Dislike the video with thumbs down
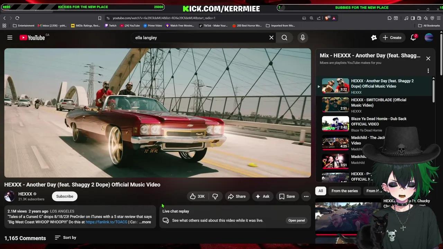 [x=215, y=196]
